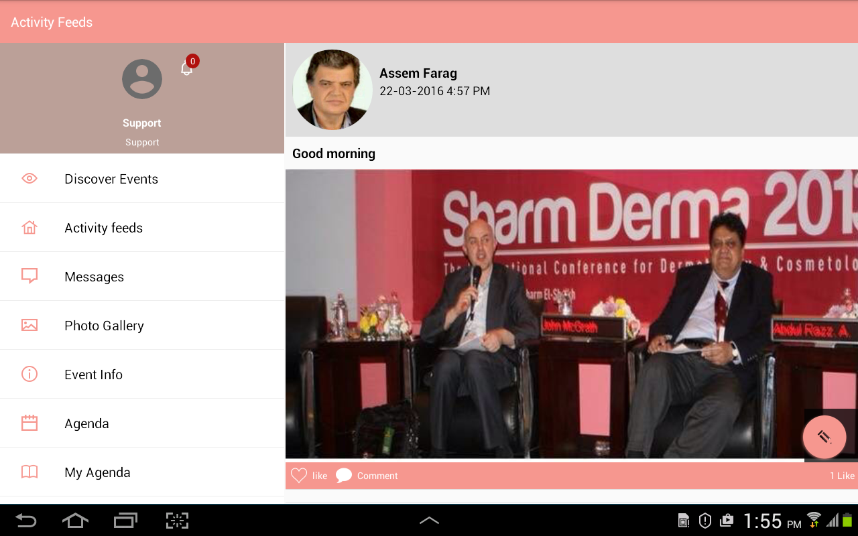Open the Android recent apps view

coord(125,521)
